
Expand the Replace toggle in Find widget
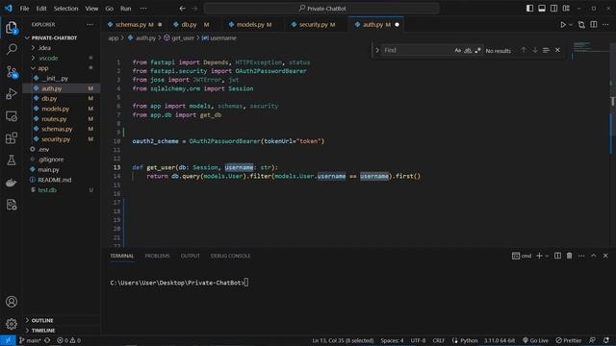pyautogui.click(x=376, y=50)
